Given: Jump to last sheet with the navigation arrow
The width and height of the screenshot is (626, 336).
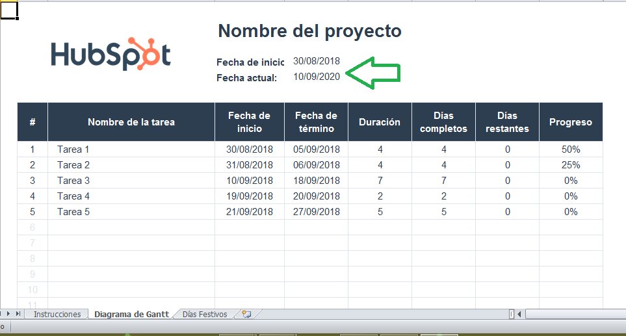Looking at the screenshot, I should (18, 314).
